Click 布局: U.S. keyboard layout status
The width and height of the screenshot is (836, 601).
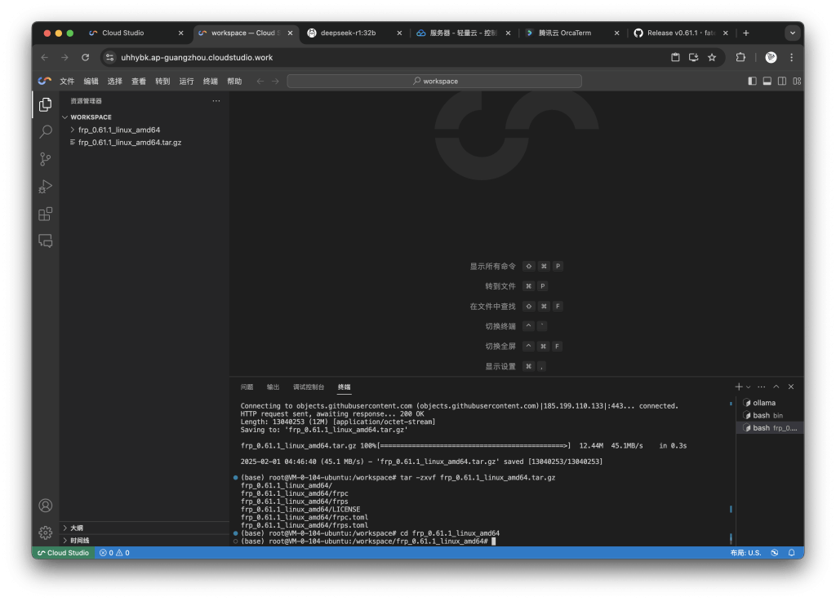745,553
